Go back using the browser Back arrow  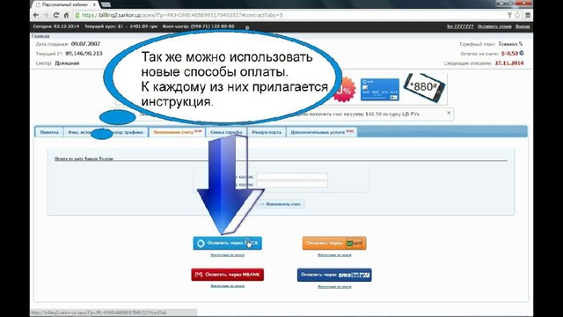pos(36,15)
